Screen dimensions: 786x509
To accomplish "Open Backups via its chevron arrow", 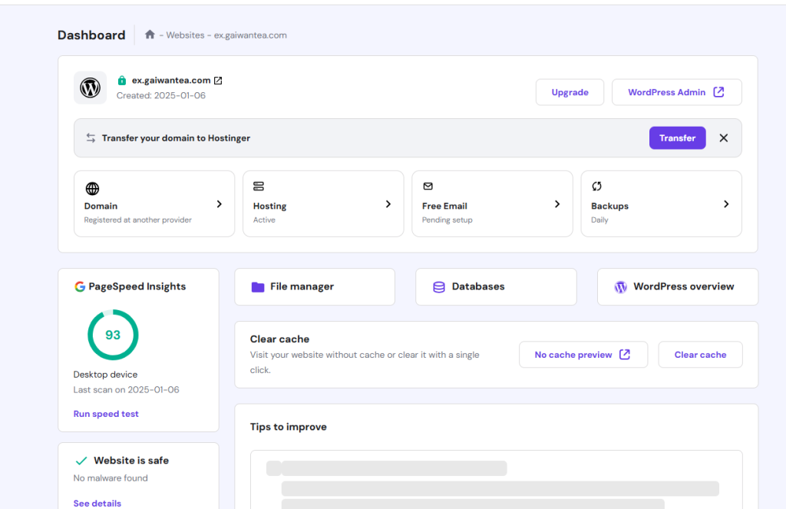I will (726, 204).
